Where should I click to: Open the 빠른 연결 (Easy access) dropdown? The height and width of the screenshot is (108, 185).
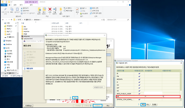click(x=69, y=11)
